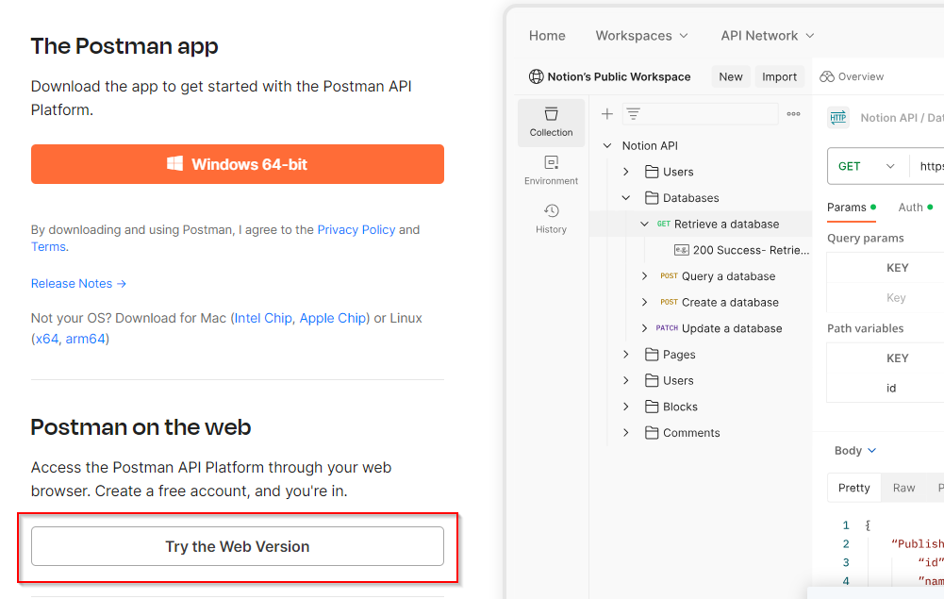Screen dimensions: 944x599
Task: Expand the Pages folder
Action: (x=626, y=354)
